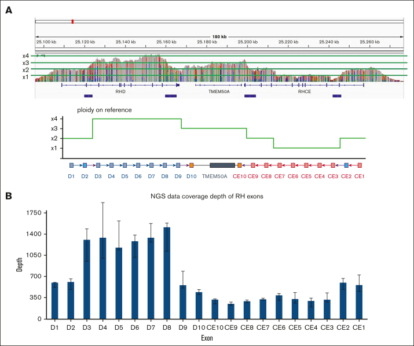Click the D8 bar in depth chart
The height and width of the screenshot is (346, 414).
(167, 273)
